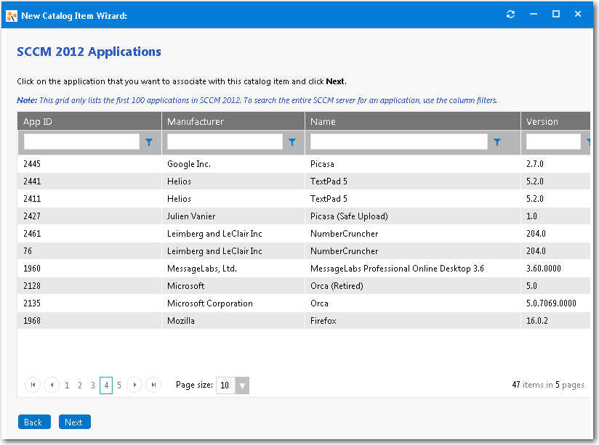Open the App ID column filter funnel
The height and width of the screenshot is (445, 599).
[148, 142]
